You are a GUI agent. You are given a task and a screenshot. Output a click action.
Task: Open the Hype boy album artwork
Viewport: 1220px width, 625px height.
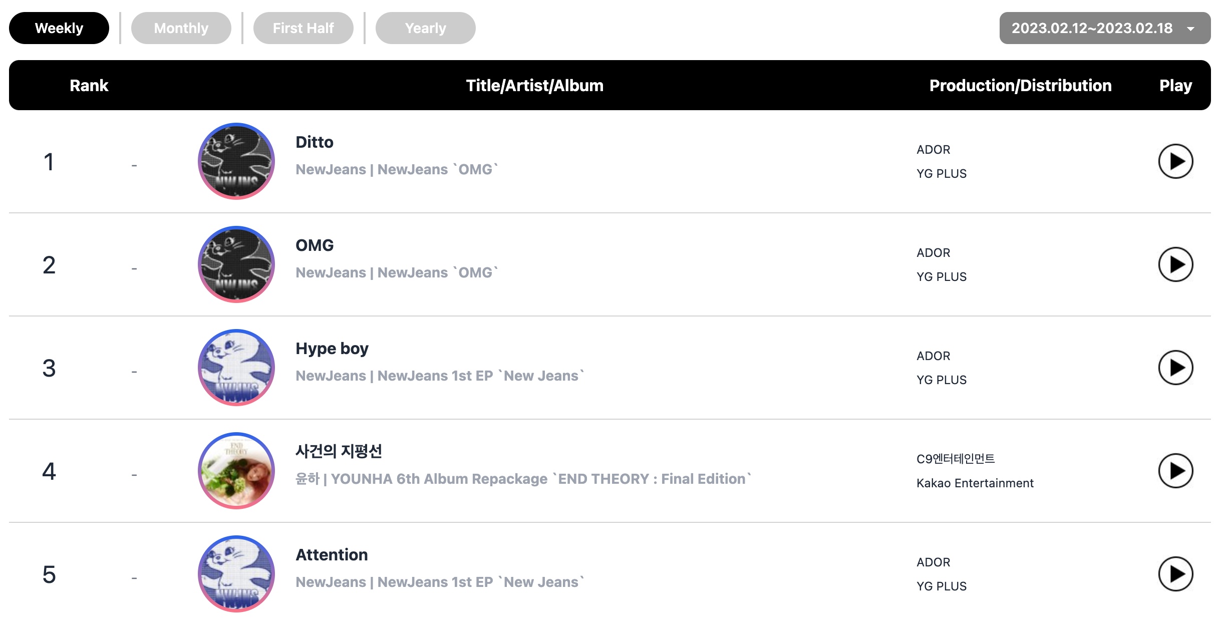click(236, 368)
